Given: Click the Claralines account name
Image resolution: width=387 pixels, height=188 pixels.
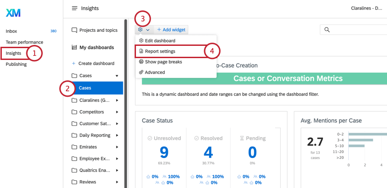Looking at the screenshot, I should pyautogui.click(x=367, y=8).
